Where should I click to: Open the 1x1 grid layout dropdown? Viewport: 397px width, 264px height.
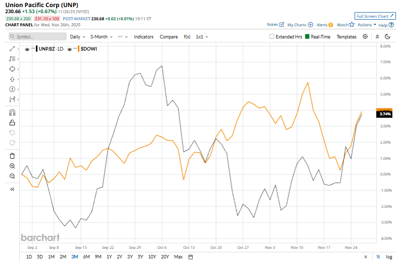coord(202,37)
